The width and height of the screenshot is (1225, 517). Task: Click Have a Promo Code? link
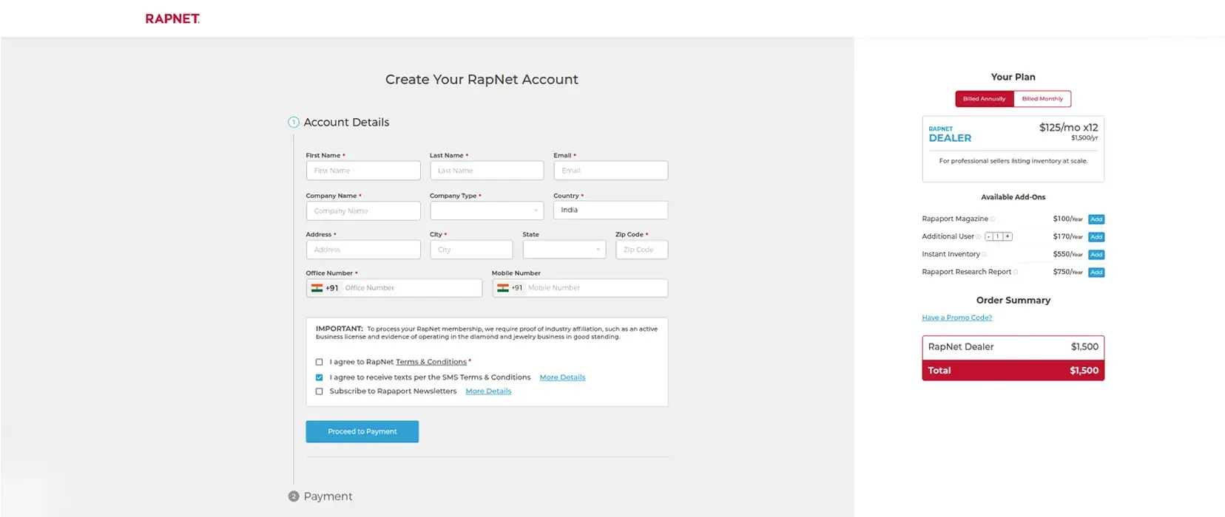(x=956, y=318)
